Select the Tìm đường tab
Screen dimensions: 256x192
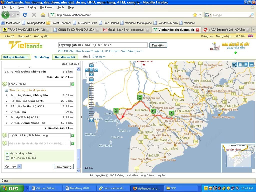click(x=42, y=57)
